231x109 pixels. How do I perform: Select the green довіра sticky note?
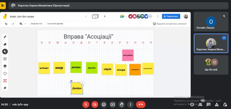(76, 67)
